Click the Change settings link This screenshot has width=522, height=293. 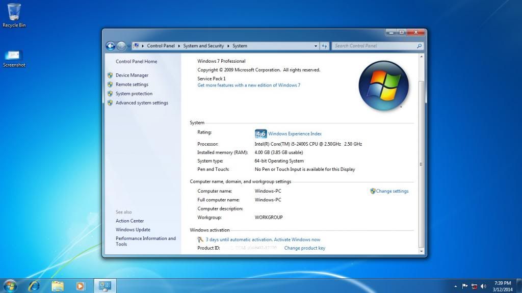pyautogui.click(x=392, y=191)
